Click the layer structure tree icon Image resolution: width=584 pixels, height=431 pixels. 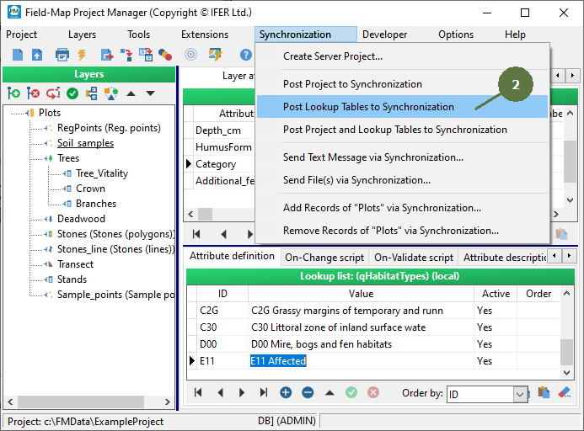[x=91, y=93]
